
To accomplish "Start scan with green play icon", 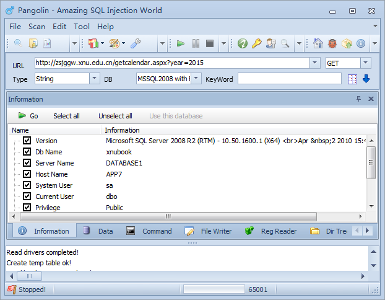I will tap(181, 44).
